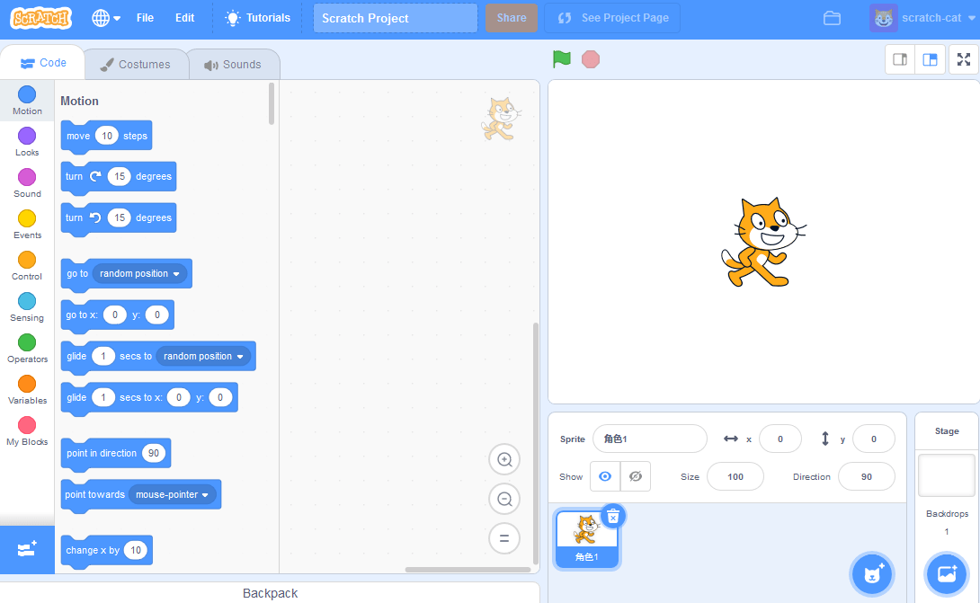Switch to the Costumes tab
Screen dimensions: 980x603
(x=136, y=64)
